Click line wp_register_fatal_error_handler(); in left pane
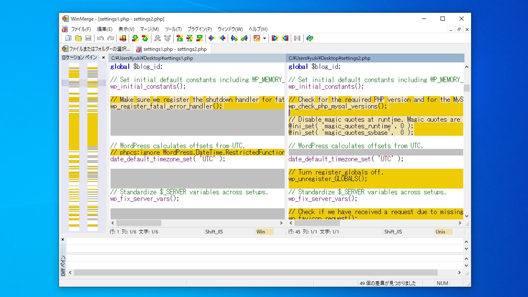The width and height of the screenshot is (528, 297). coord(166,106)
